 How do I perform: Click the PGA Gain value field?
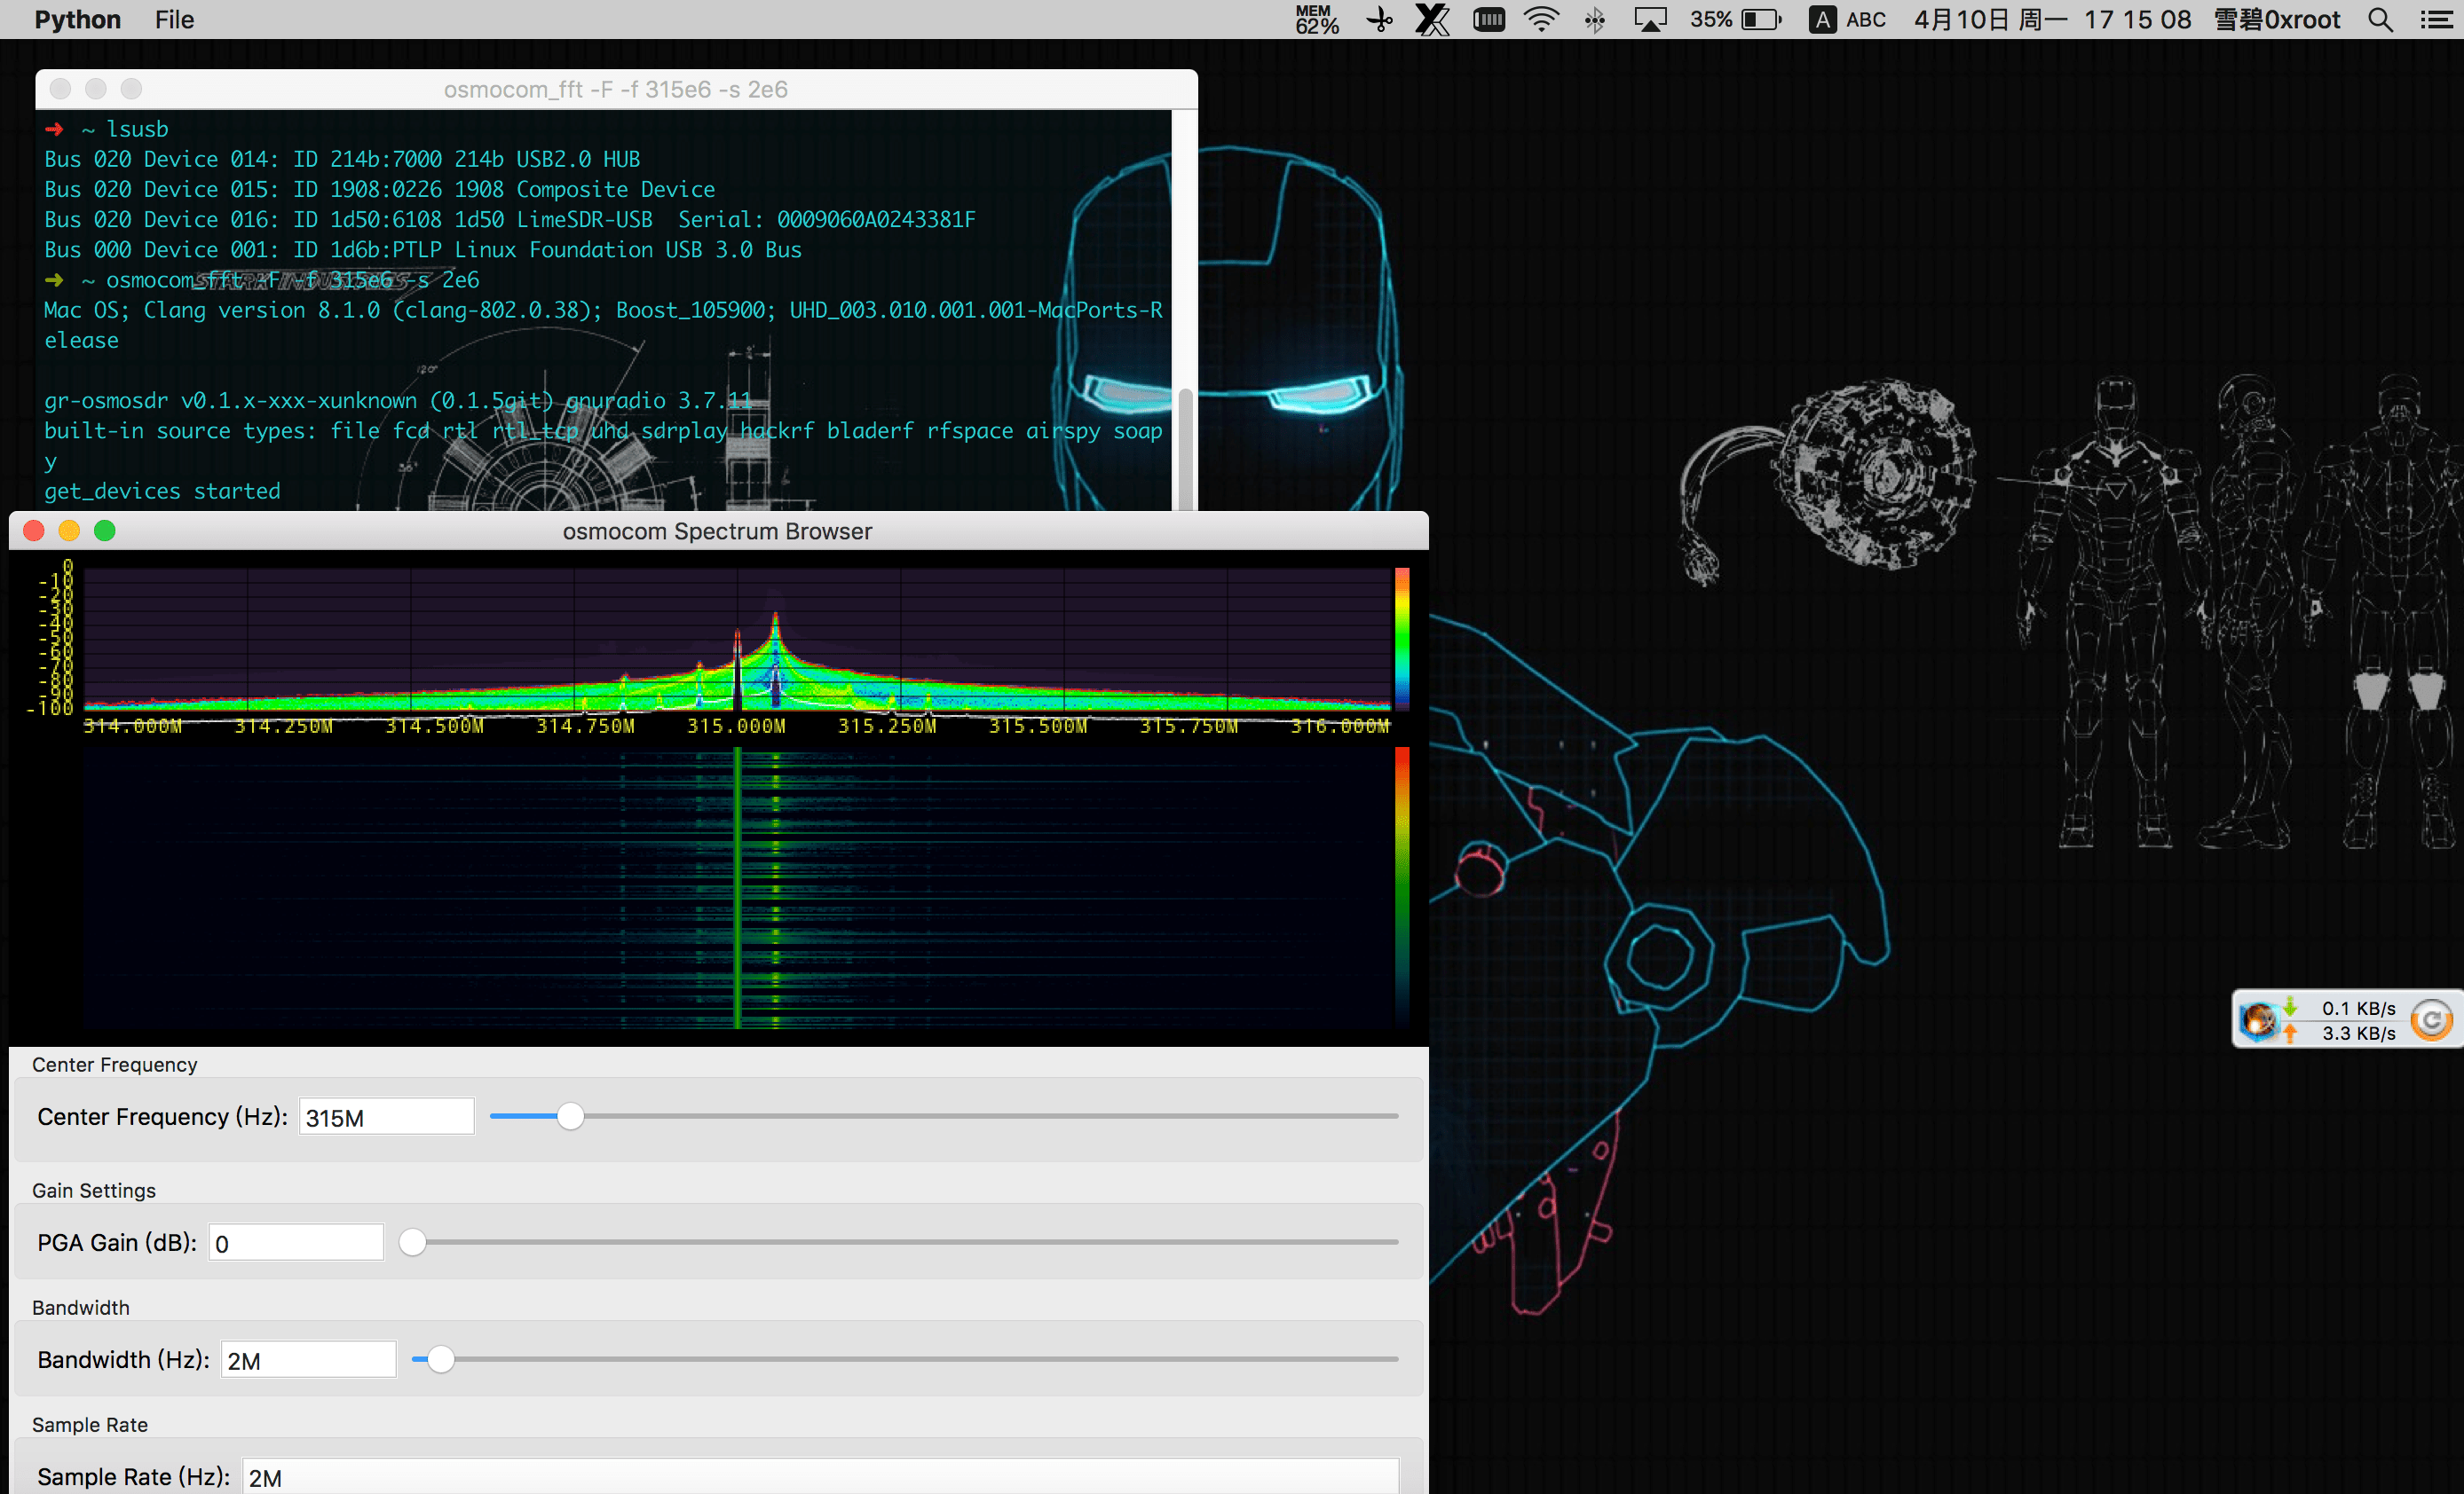(x=296, y=1243)
